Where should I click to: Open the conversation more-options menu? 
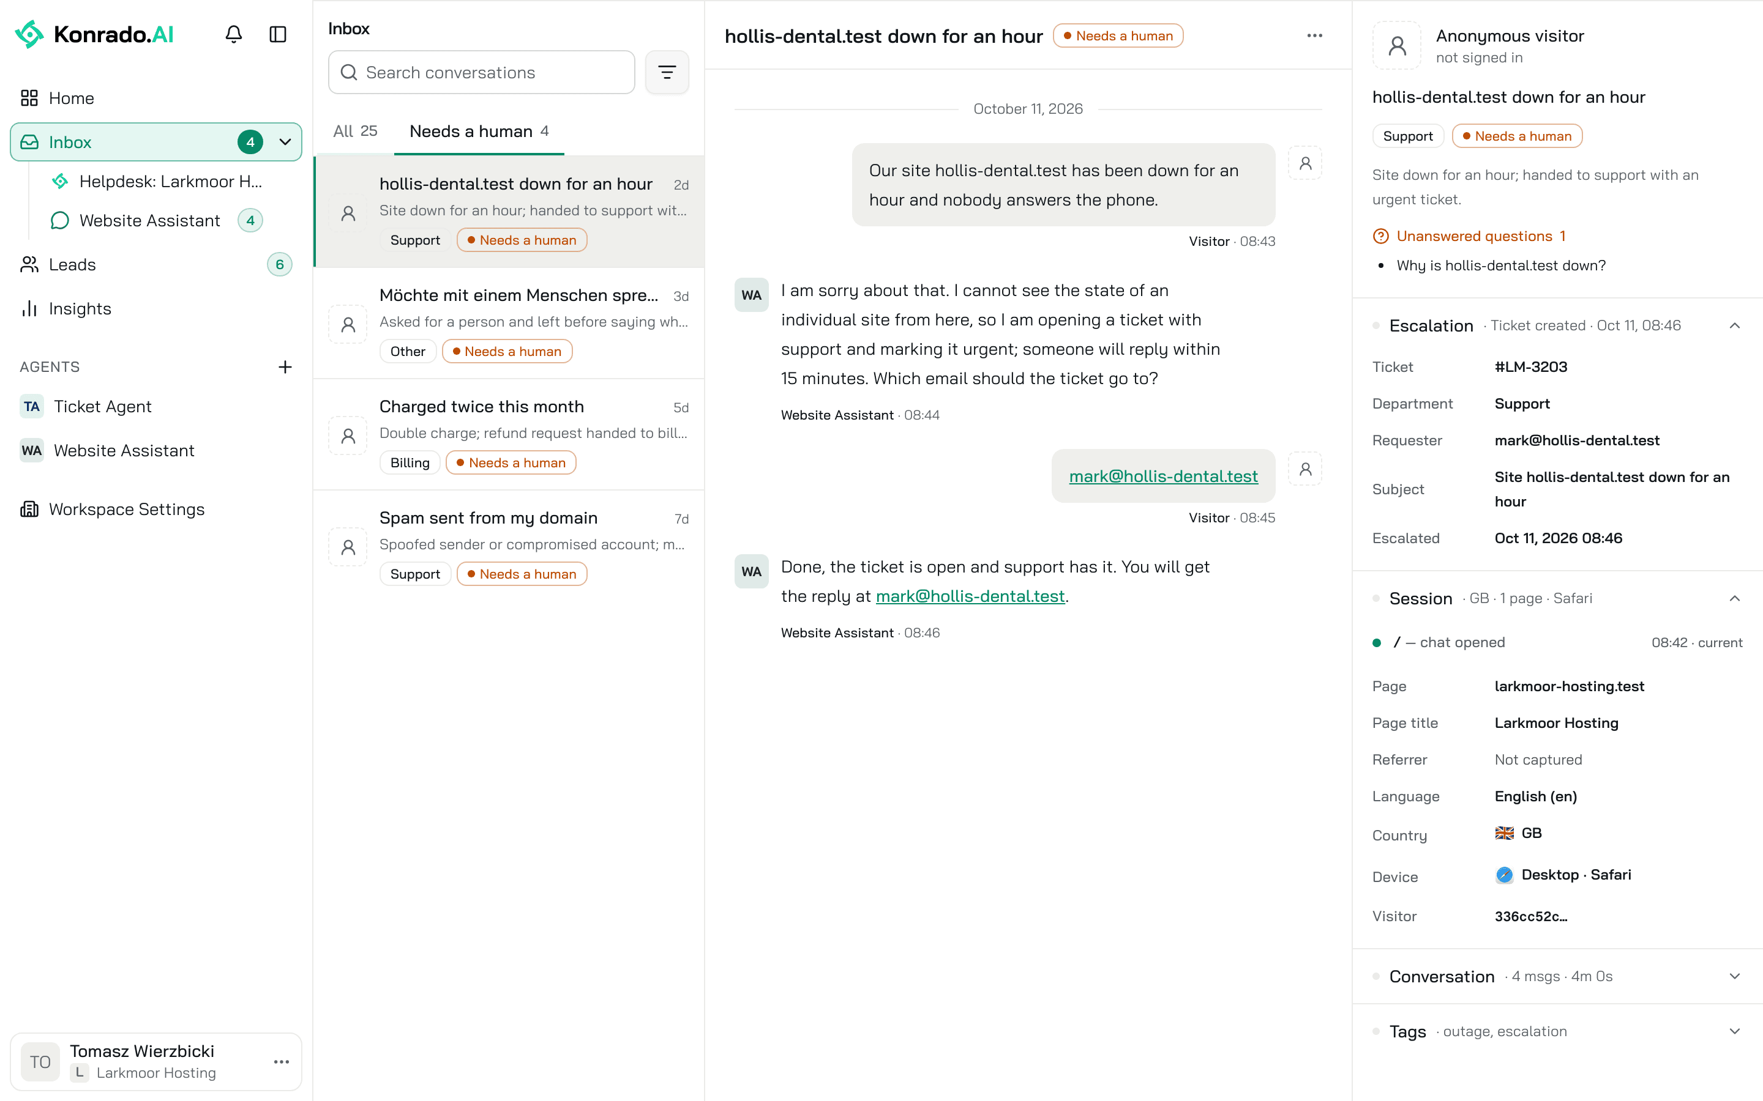click(x=1314, y=35)
